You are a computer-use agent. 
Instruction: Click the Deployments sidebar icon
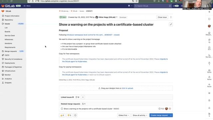point(3,63)
